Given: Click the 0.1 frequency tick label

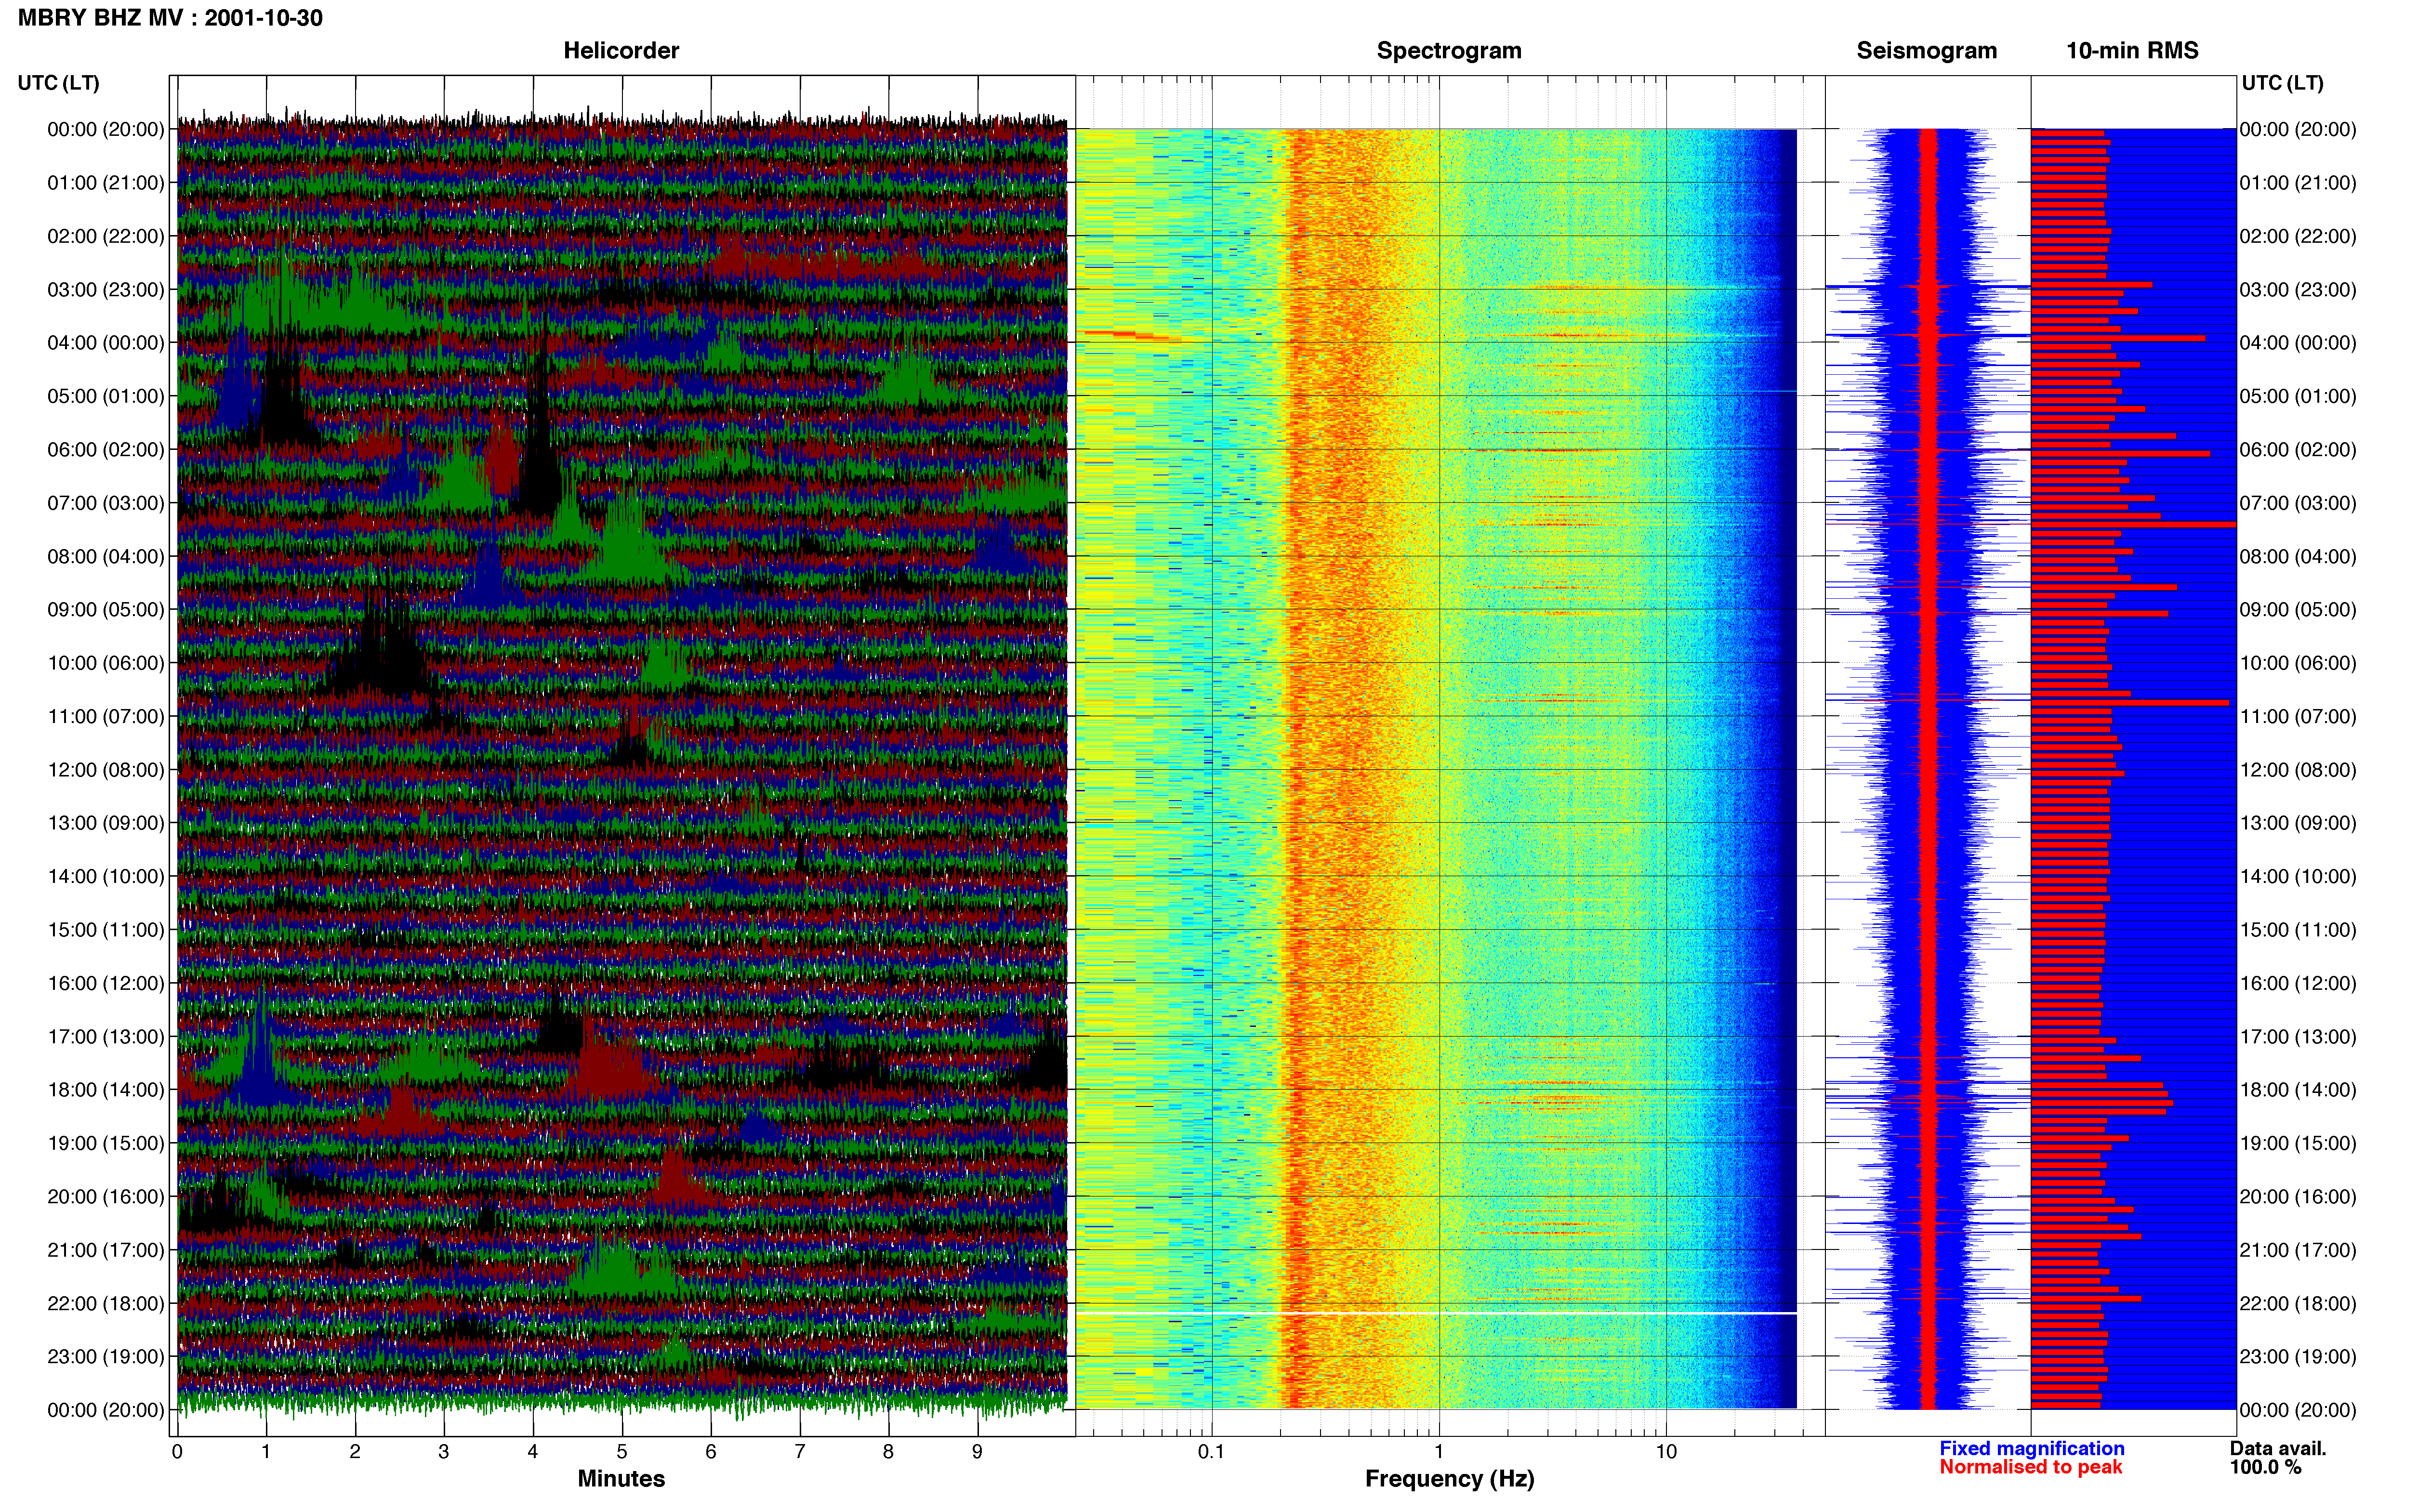Looking at the screenshot, I should point(1211,1451).
